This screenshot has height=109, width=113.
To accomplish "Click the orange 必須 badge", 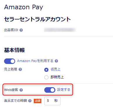I will tap(38, 101).
